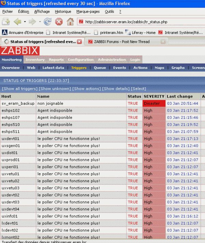Open Annuaire d'Entreprise bookmark
The height and width of the screenshot is (243, 205).
coord(23,33)
